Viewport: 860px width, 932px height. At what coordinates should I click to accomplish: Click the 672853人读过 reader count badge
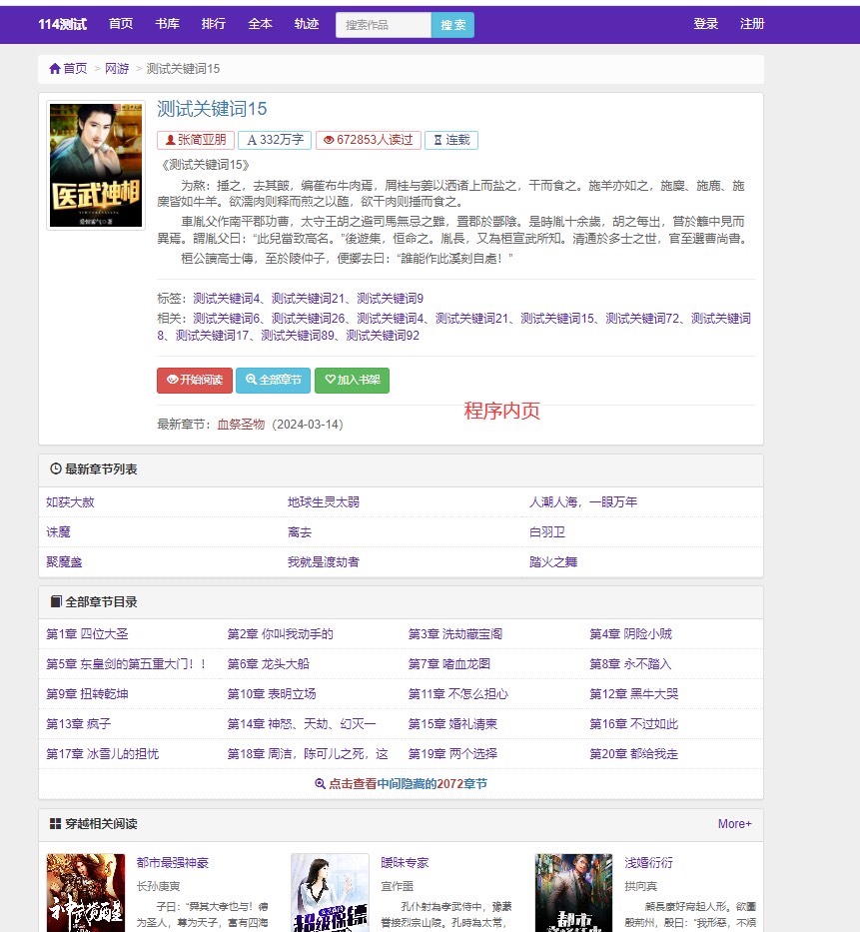(368, 140)
